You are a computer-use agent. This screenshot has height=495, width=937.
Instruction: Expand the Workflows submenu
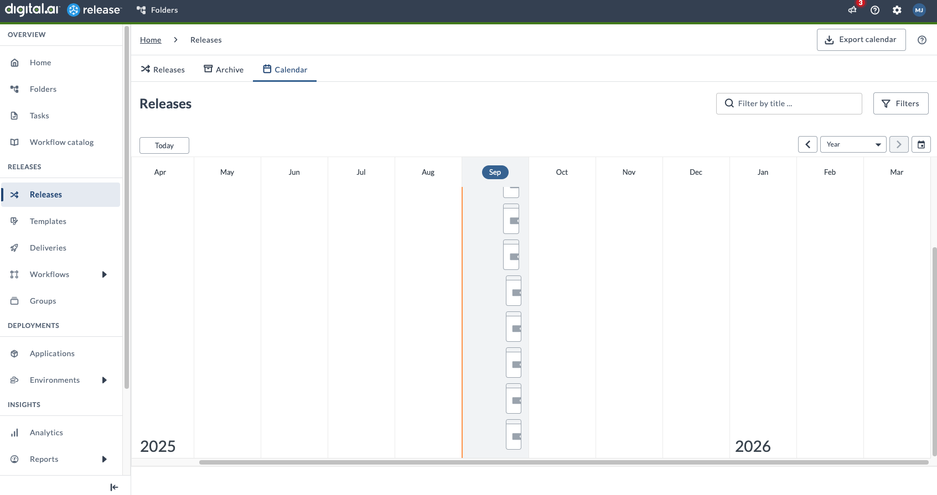104,274
